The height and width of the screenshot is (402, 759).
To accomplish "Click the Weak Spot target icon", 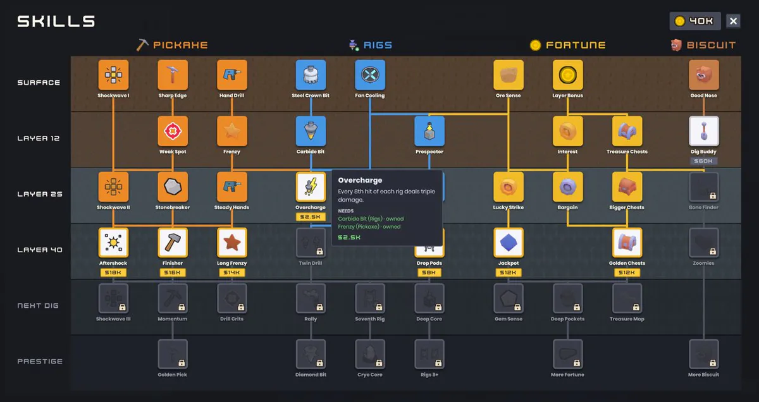I will (x=173, y=131).
